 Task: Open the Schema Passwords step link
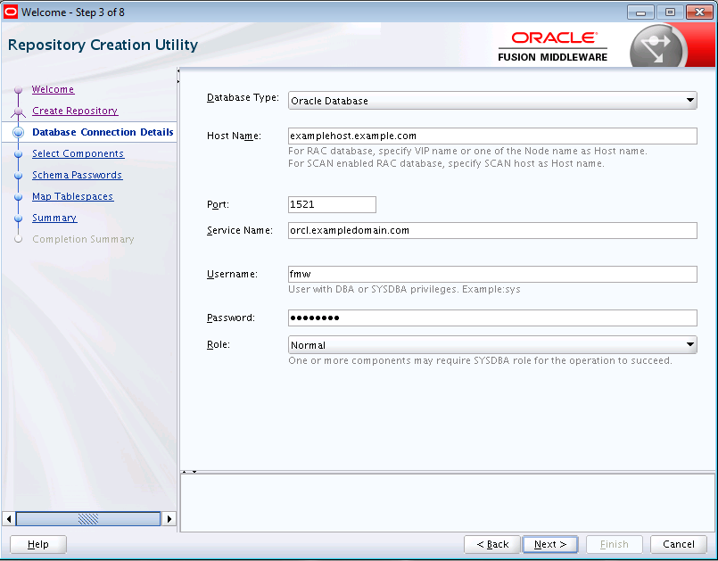click(78, 175)
